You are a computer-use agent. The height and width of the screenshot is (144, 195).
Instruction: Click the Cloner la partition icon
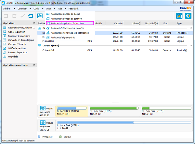point(5,32)
